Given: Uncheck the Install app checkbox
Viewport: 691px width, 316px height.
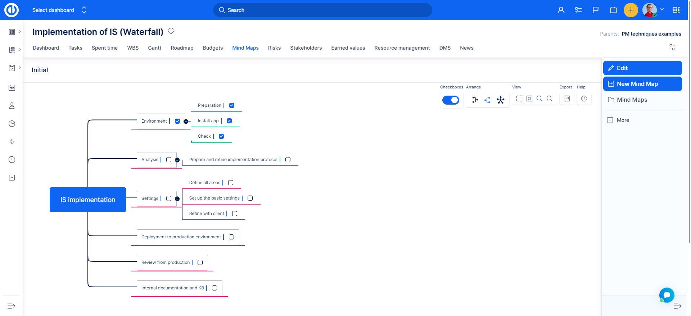Looking at the screenshot, I should [x=229, y=121].
